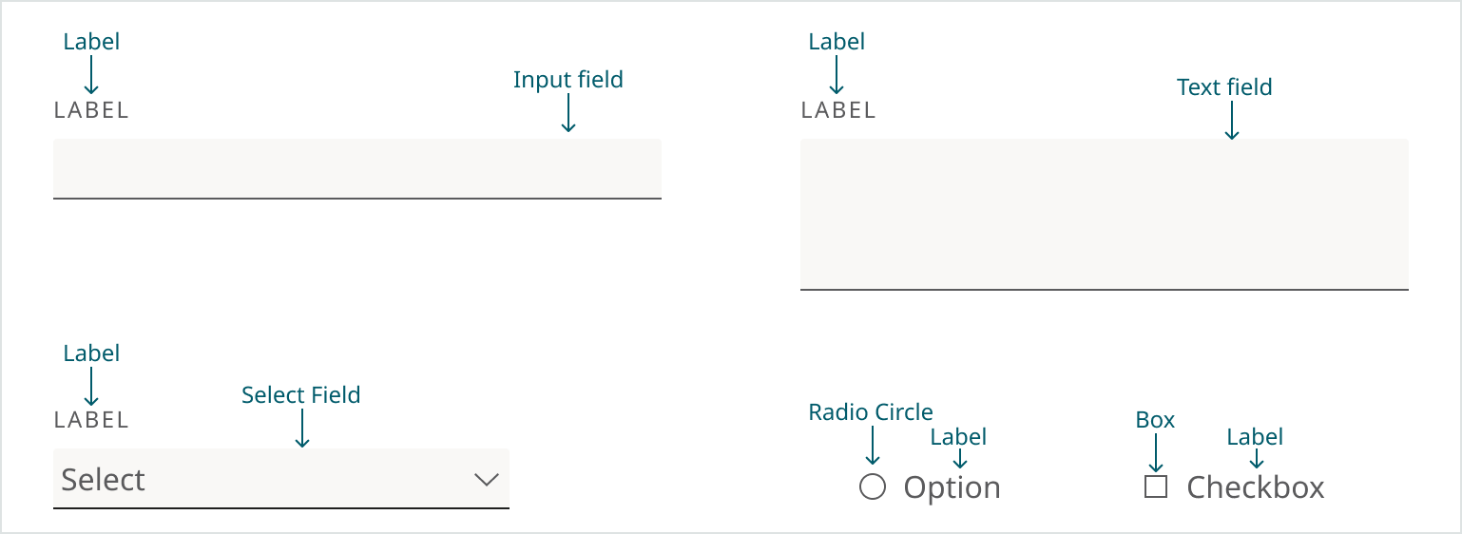Image resolution: width=1462 pixels, height=534 pixels.
Task: Click inside the single-line input field
Action: 356,169
